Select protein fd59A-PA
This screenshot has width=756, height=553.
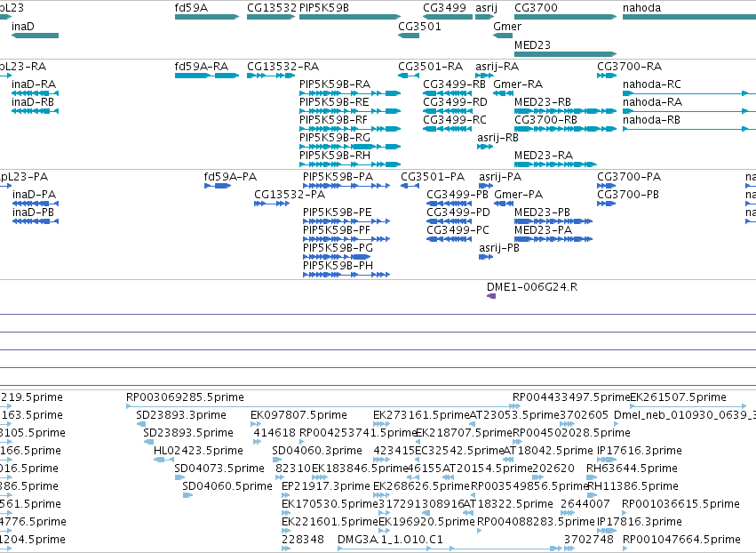[218, 186]
